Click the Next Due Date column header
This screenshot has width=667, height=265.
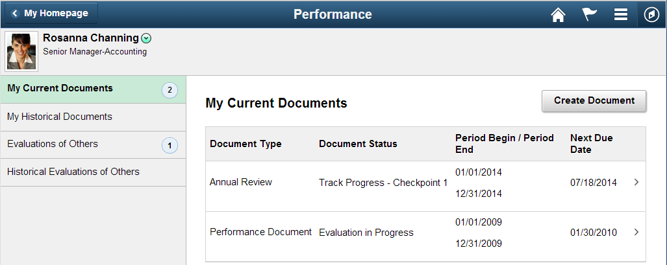click(591, 144)
